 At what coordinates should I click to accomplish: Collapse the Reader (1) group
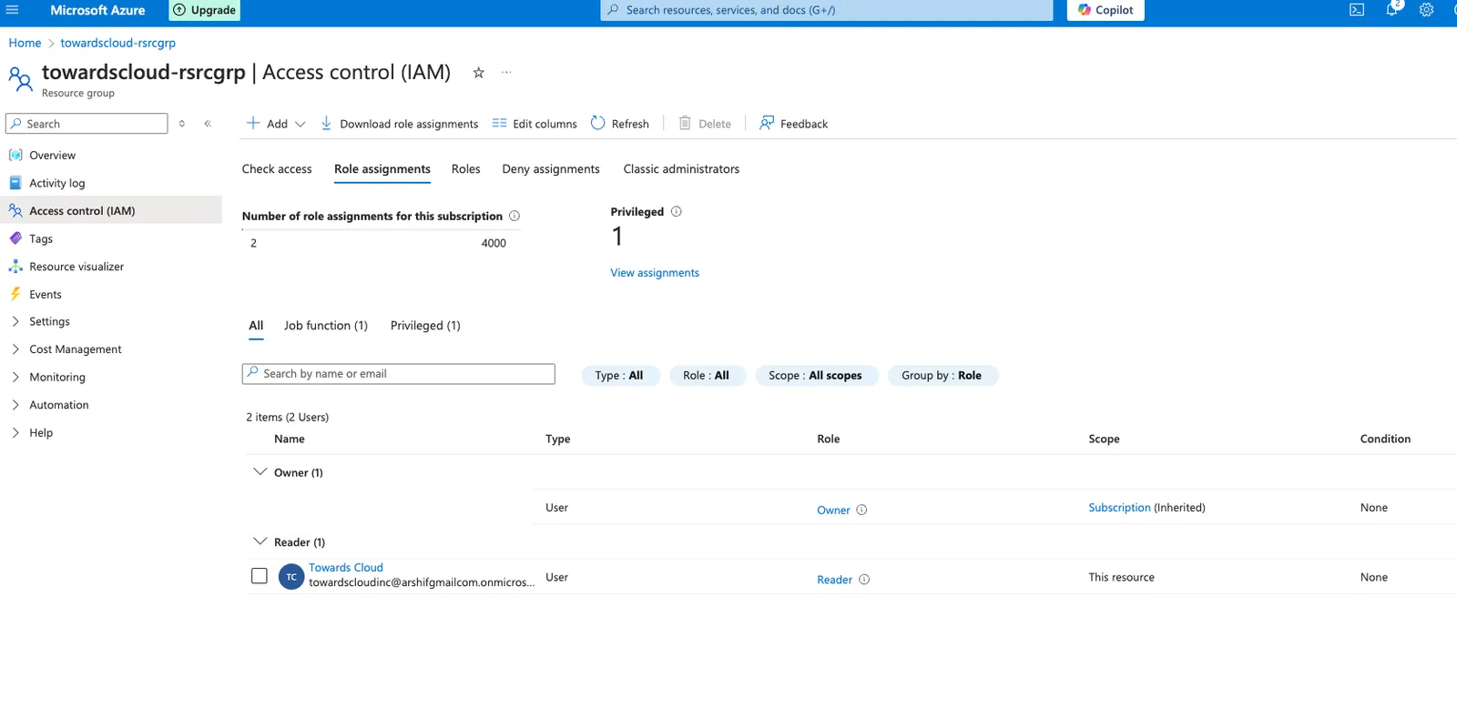(260, 541)
